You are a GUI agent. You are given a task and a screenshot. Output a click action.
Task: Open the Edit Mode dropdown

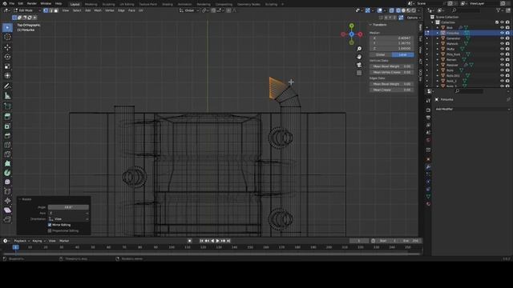tap(27, 10)
